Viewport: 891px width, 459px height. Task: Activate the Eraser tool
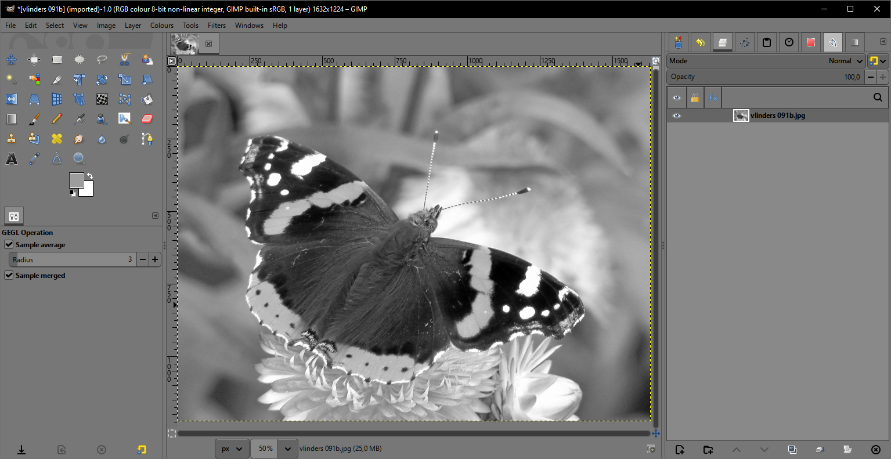point(147,119)
